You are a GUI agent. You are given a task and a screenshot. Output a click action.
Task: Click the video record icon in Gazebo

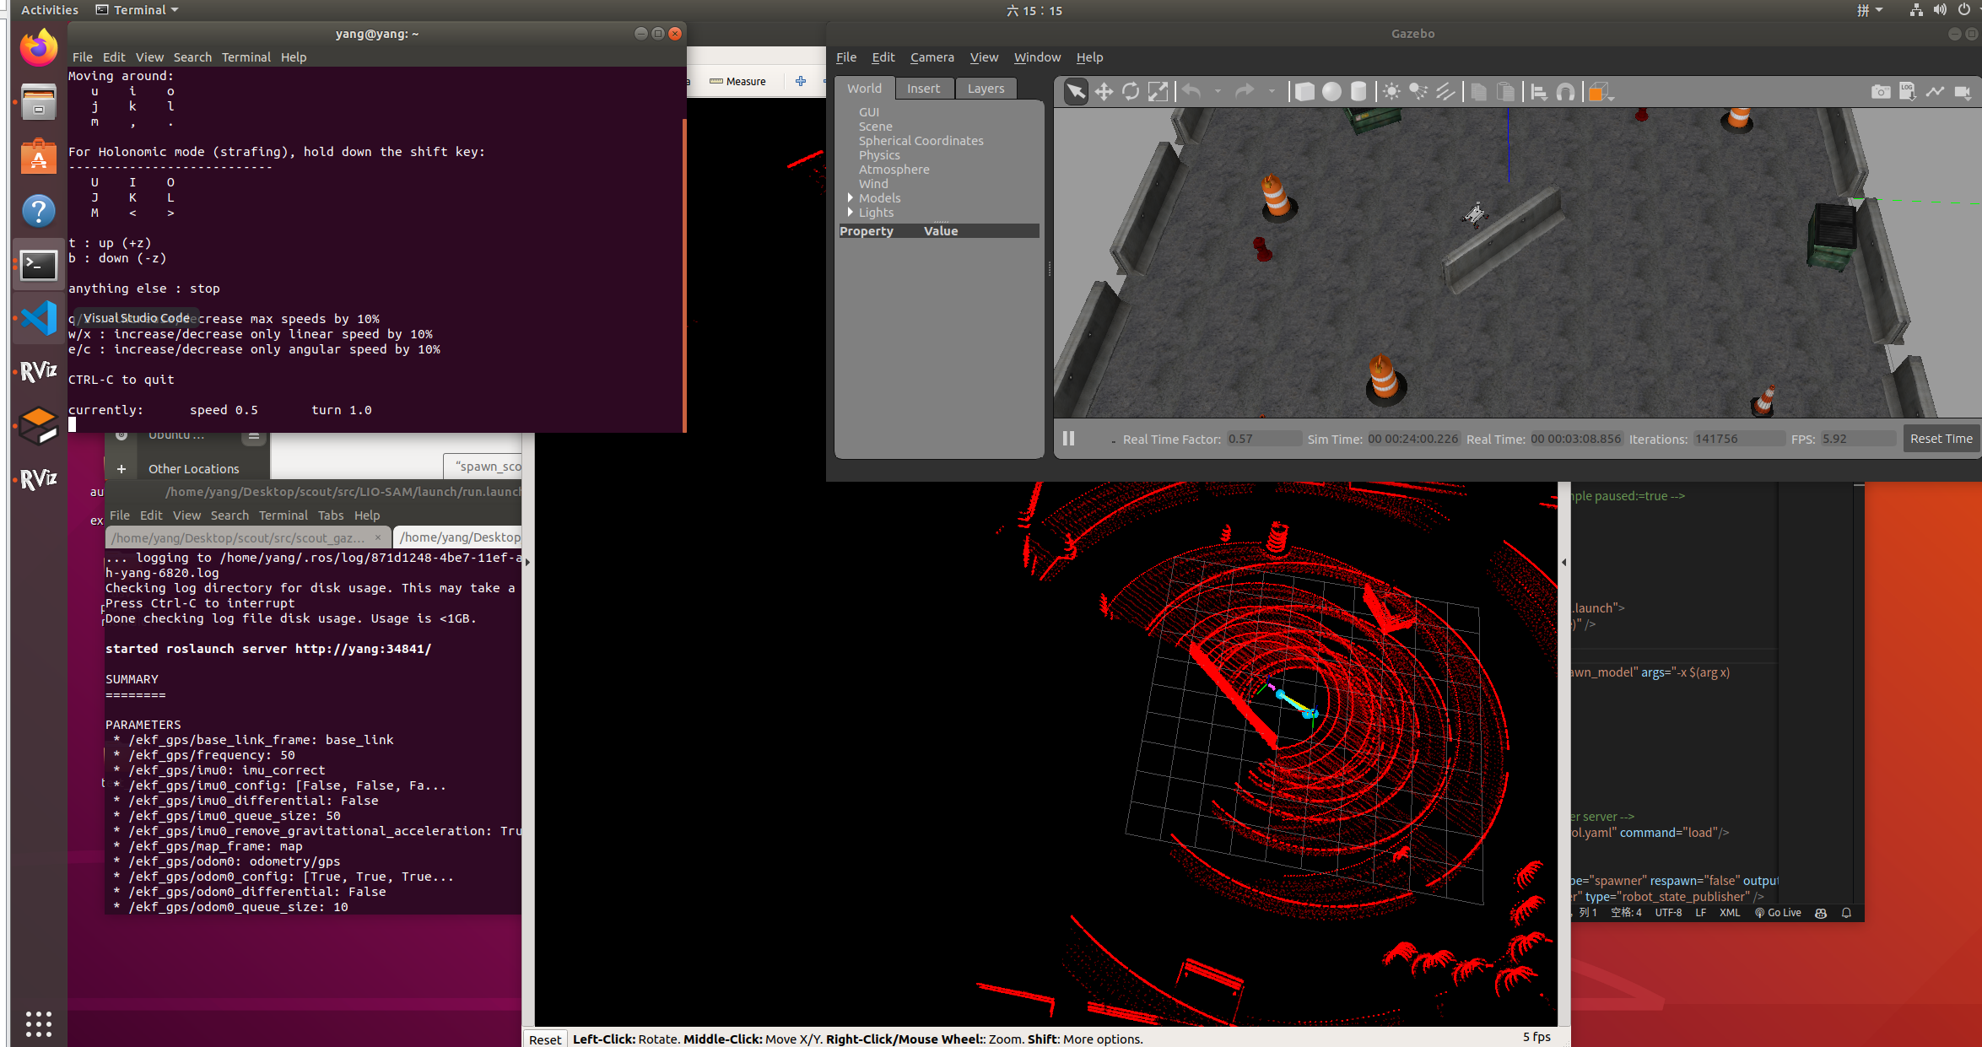tap(1963, 91)
